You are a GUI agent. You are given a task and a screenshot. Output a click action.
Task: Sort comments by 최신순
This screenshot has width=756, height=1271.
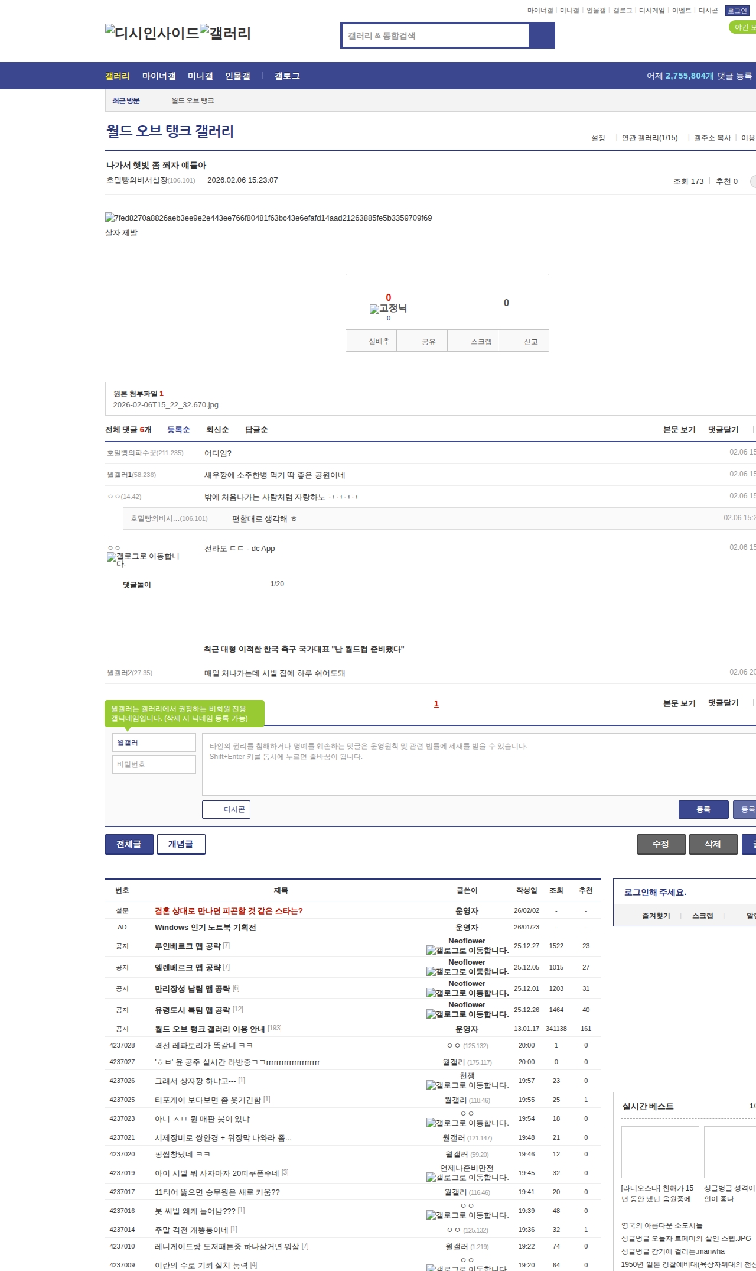point(217,430)
